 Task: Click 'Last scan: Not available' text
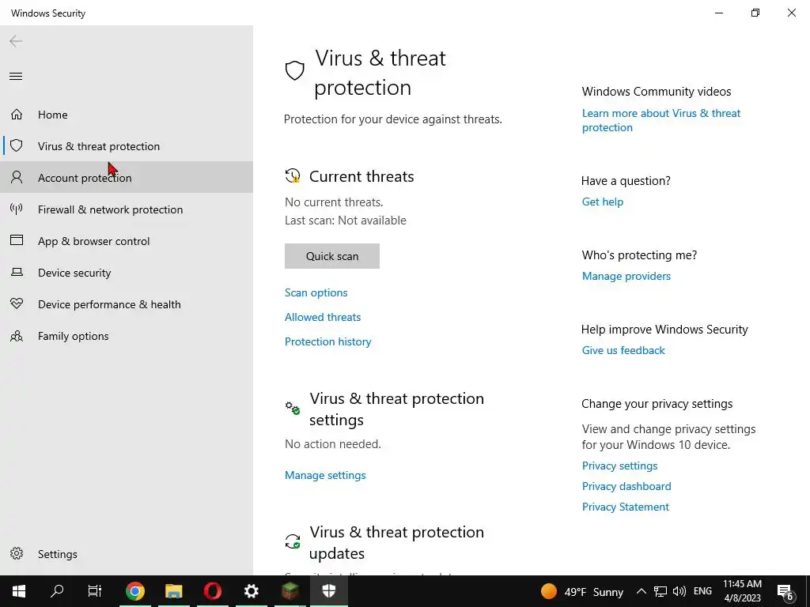[x=346, y=221]
